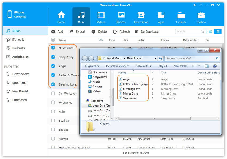Screen dimensions: 227x159
Task: Open Include in library dropdown
Action: (x=118, y=66)
